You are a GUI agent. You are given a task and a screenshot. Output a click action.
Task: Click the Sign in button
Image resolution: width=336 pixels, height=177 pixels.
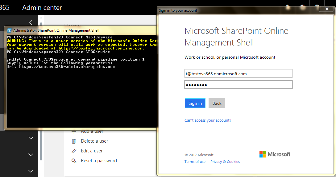pos(195,103)
